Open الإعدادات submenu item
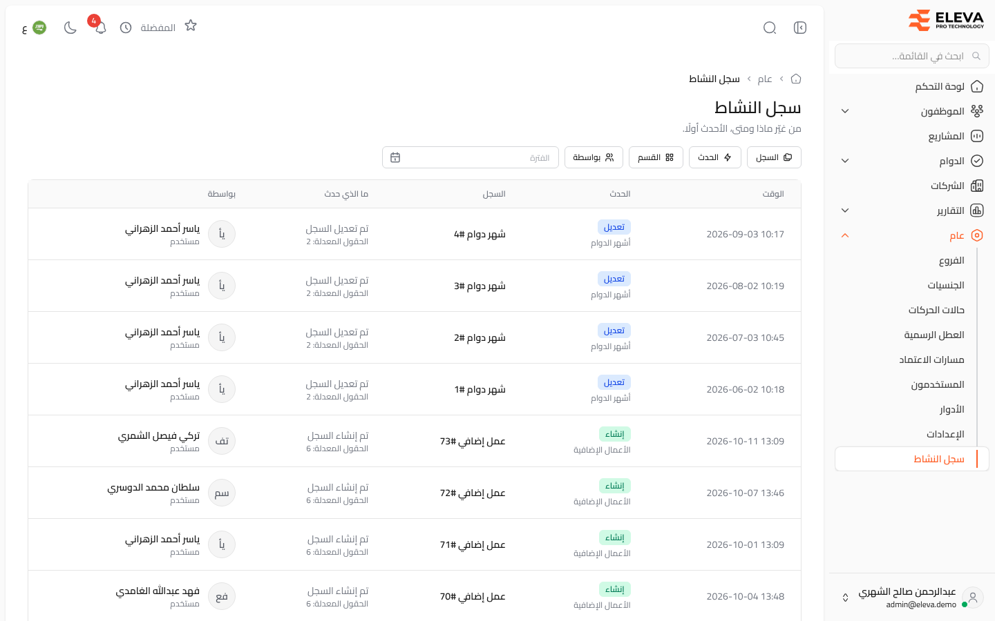Screen dimensions: 995x621 point(945,434)
